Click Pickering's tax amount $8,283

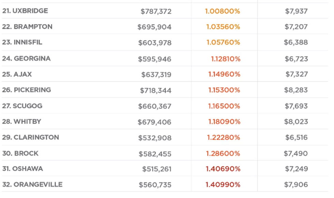click(x=296, y=90)
